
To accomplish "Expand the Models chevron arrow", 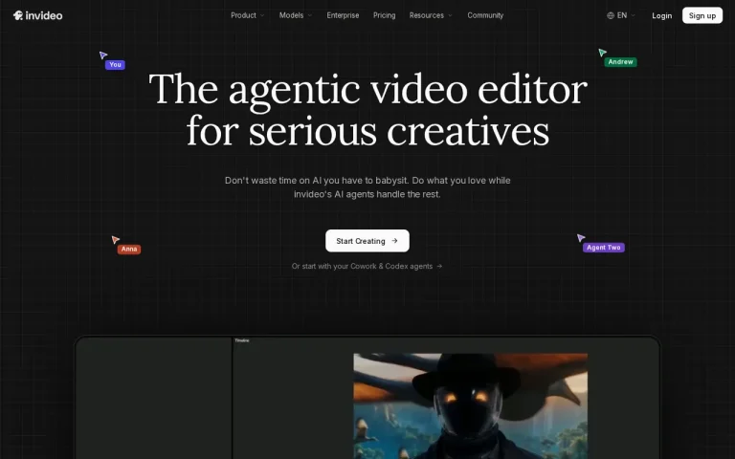I will click(309, 15).
